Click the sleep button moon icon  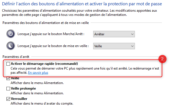click(11, 46)
